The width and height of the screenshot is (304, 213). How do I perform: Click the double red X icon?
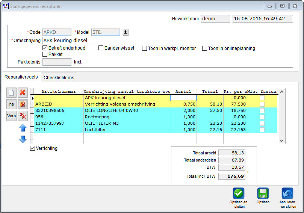(x=23, y=116)
